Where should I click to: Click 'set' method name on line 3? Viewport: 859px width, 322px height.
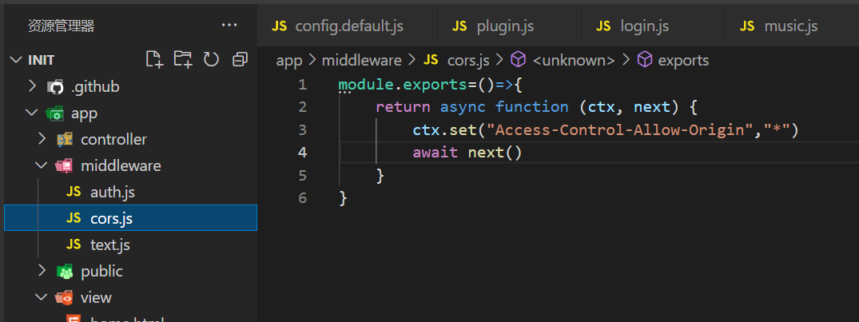(x=463, y=129)
